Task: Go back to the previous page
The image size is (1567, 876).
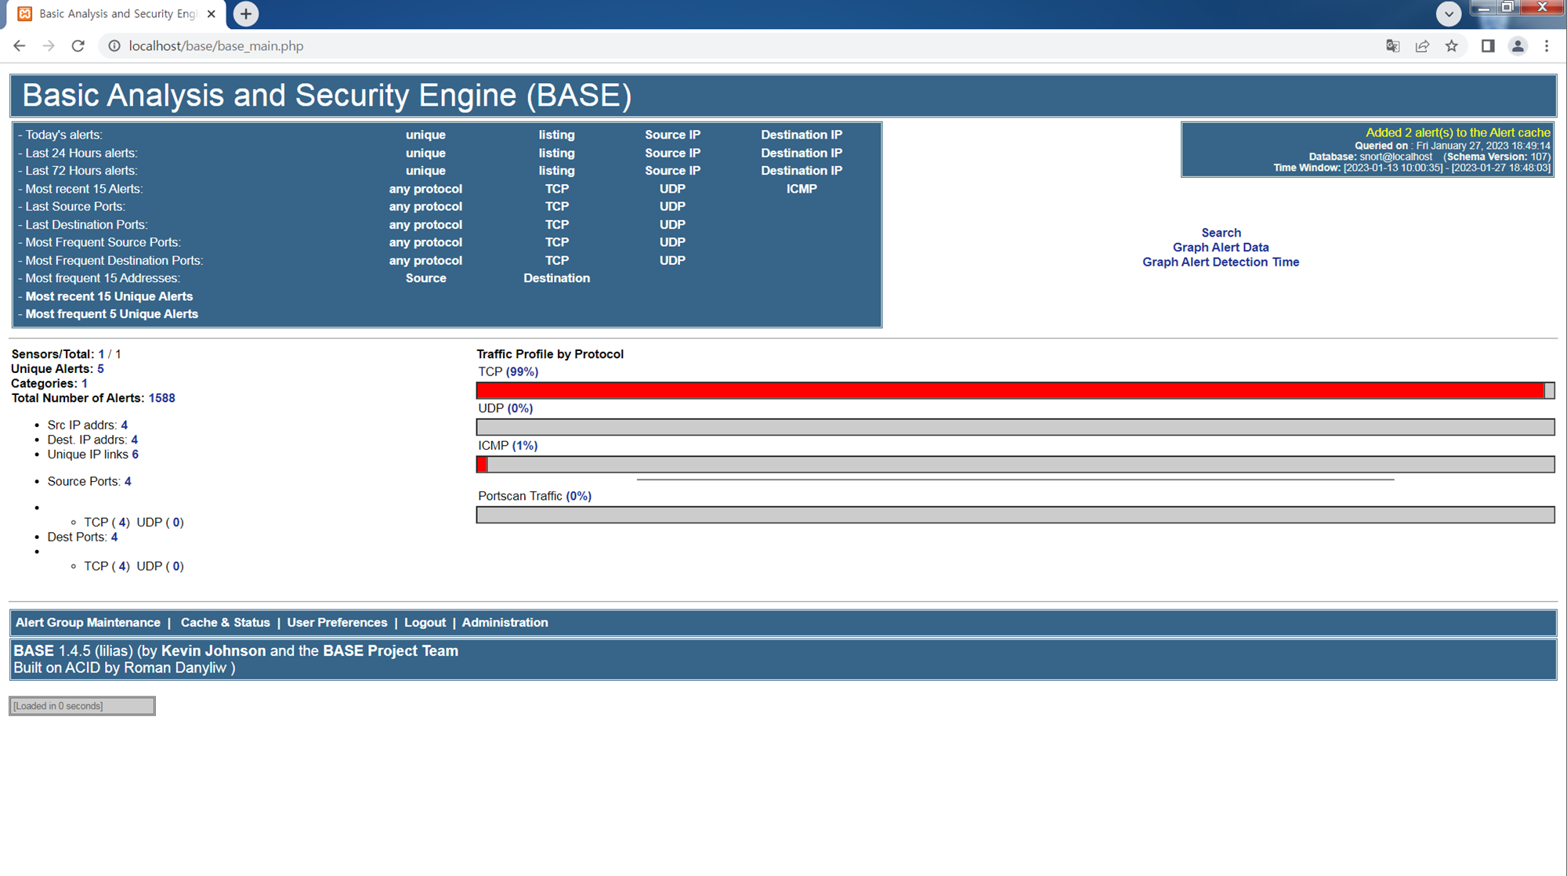Action: [x=20, y=46]
